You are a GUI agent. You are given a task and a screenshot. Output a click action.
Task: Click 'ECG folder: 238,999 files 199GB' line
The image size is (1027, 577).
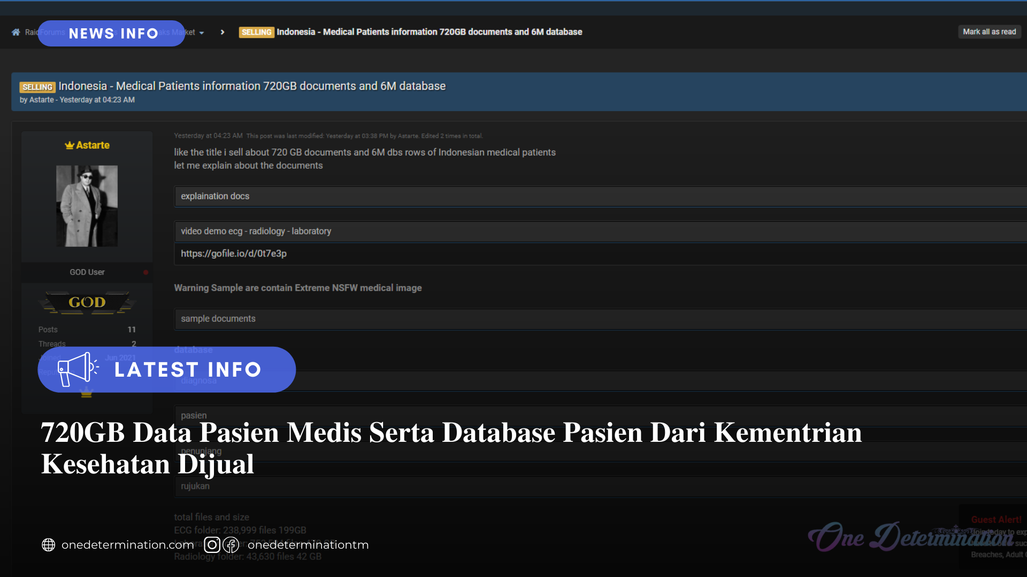240,530
